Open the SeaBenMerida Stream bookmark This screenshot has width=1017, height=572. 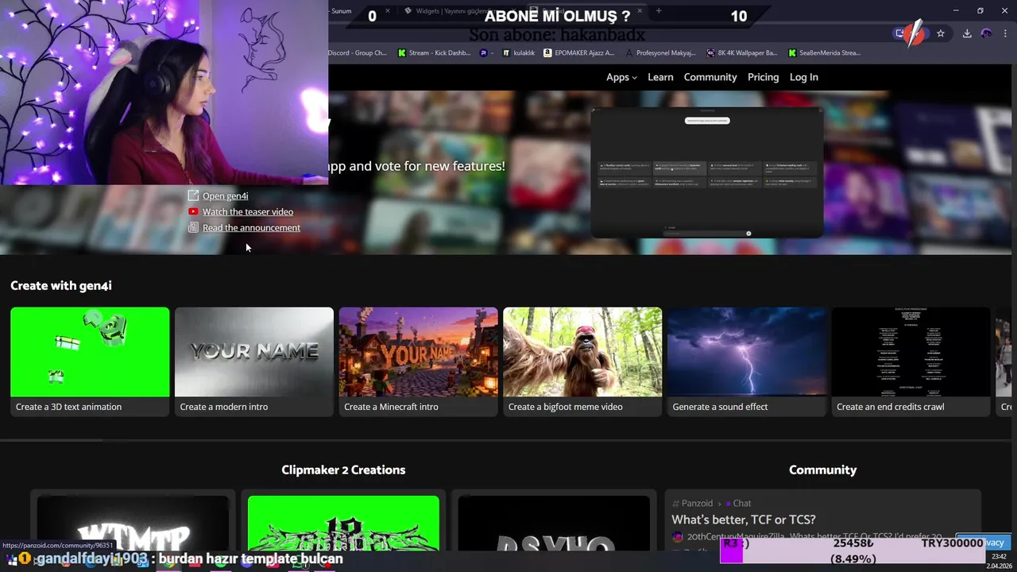tap(824, 53)
